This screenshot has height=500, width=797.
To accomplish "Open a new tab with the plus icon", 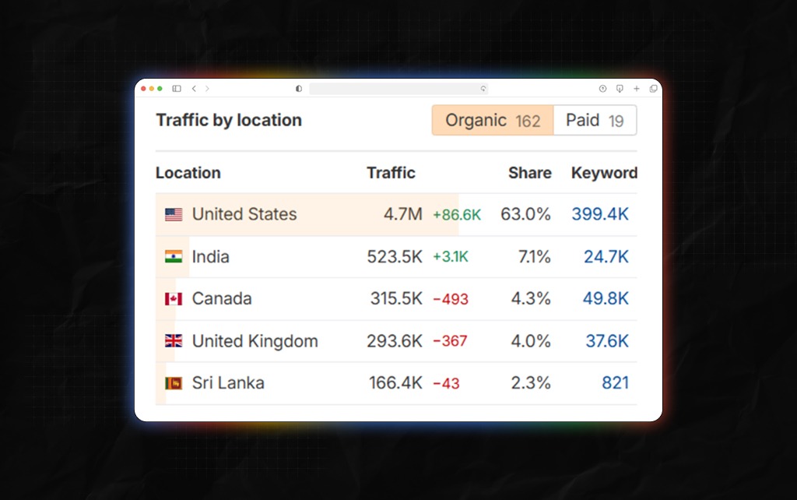I will (637, 89).
